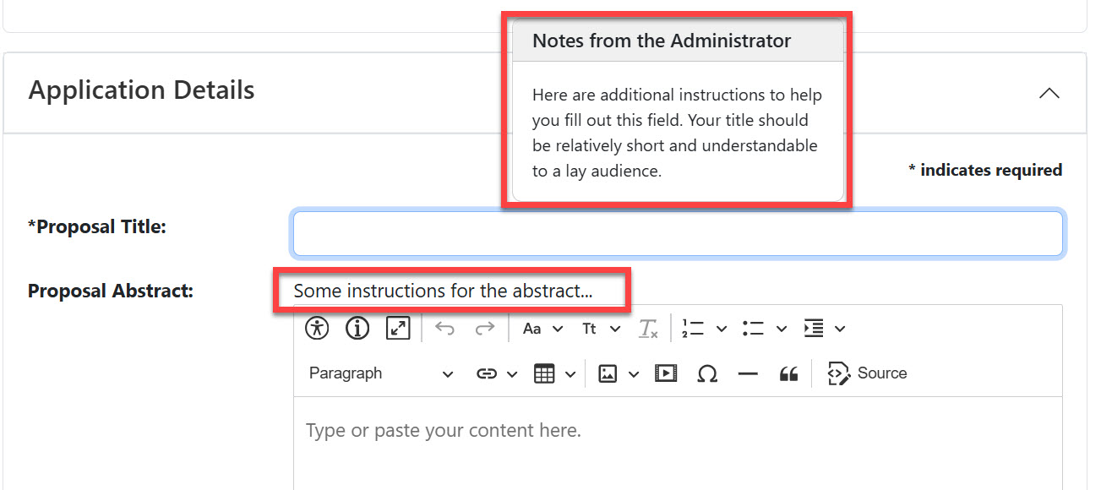Insert an image
This screenshot has height=490, width=1101.
point(608,373)
